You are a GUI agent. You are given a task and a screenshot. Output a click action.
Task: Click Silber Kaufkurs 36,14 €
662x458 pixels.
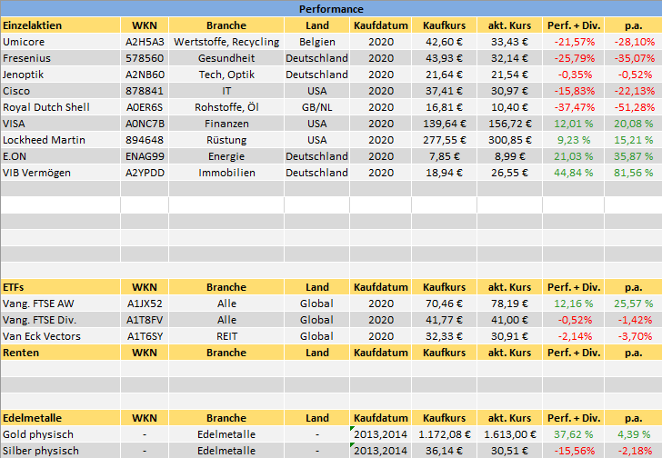(444, 451)
